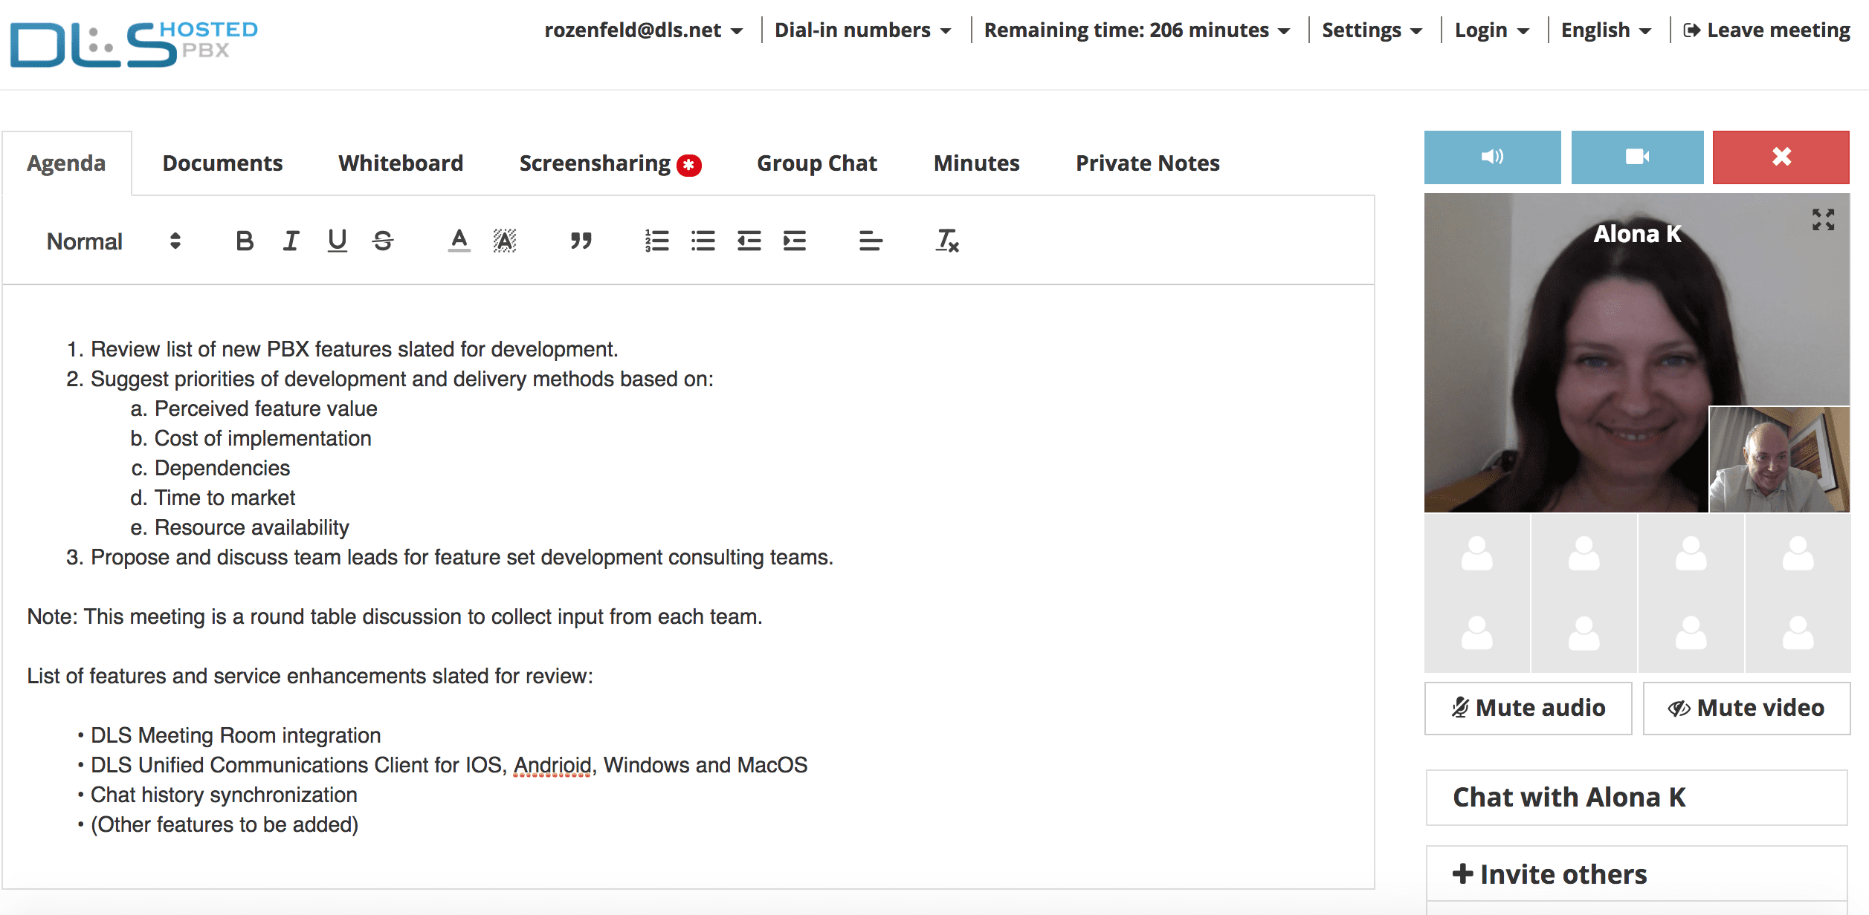Increase the indent level
The width and height of the screenshot is (1869, 915).
point(795,241)
